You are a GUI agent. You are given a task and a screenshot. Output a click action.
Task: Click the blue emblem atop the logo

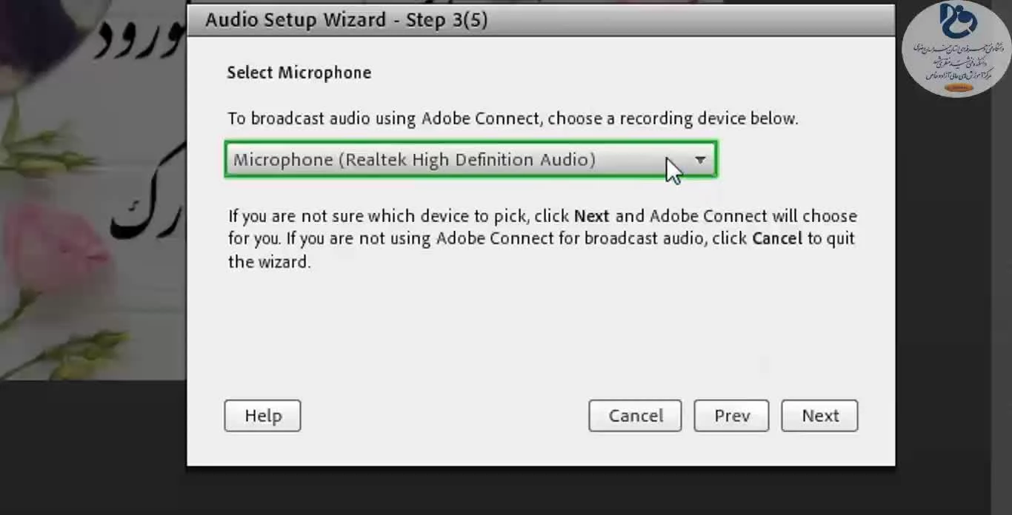point(959,21)
